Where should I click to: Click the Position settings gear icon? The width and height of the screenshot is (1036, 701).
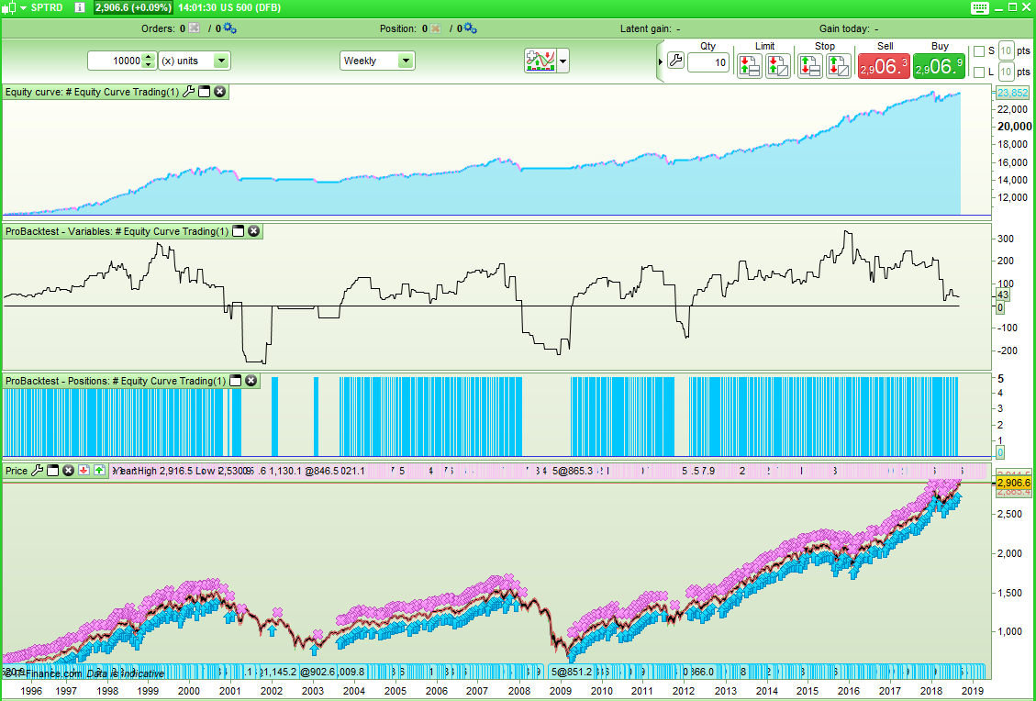pos(473,28)
